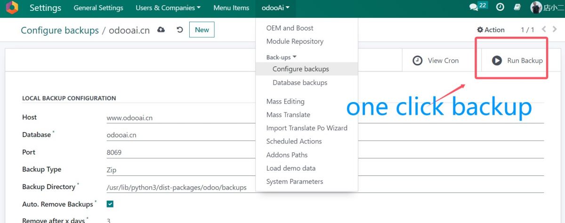Click the documentation book icon in navbar
Image resolution: width=565 pixels, height=223 pixels.
click(517, 8)
